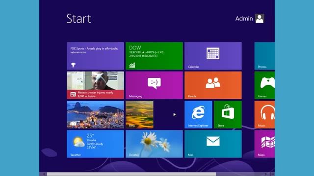Open the DOW finance tile
This screenshot has width=314, height=176.
(x=154, y=56)
